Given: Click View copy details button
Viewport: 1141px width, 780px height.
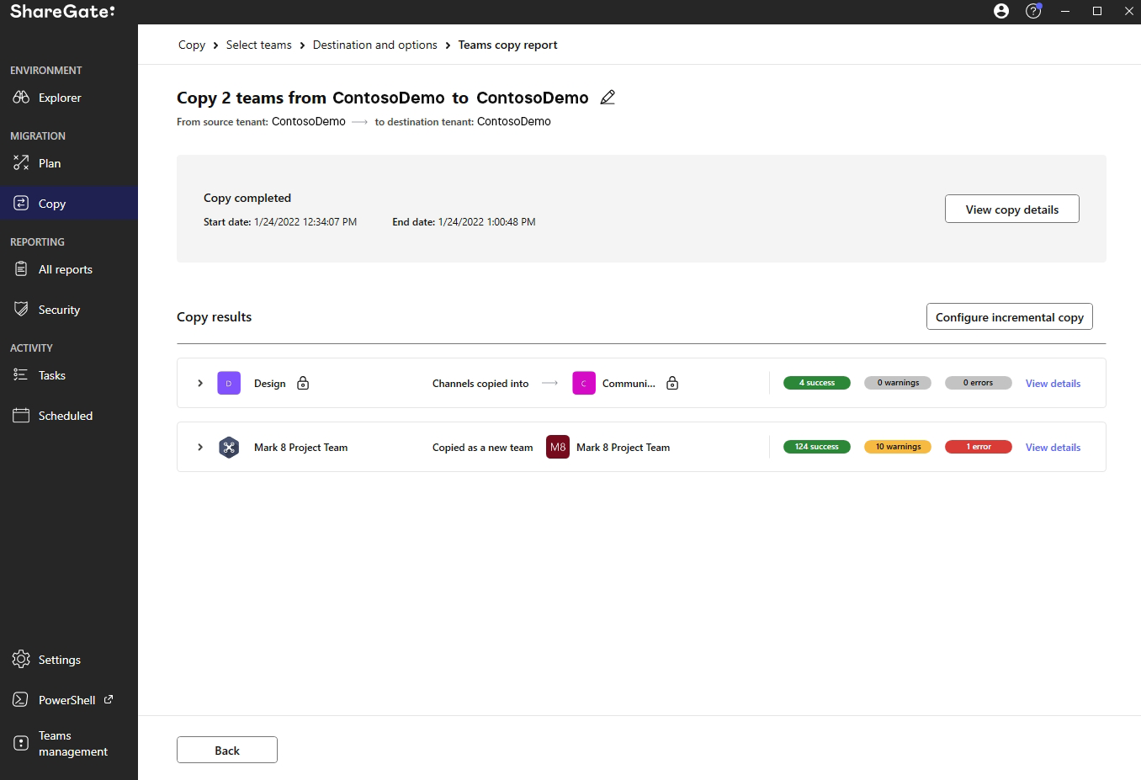Looking at the screenshot, I should coord(1012,210).
